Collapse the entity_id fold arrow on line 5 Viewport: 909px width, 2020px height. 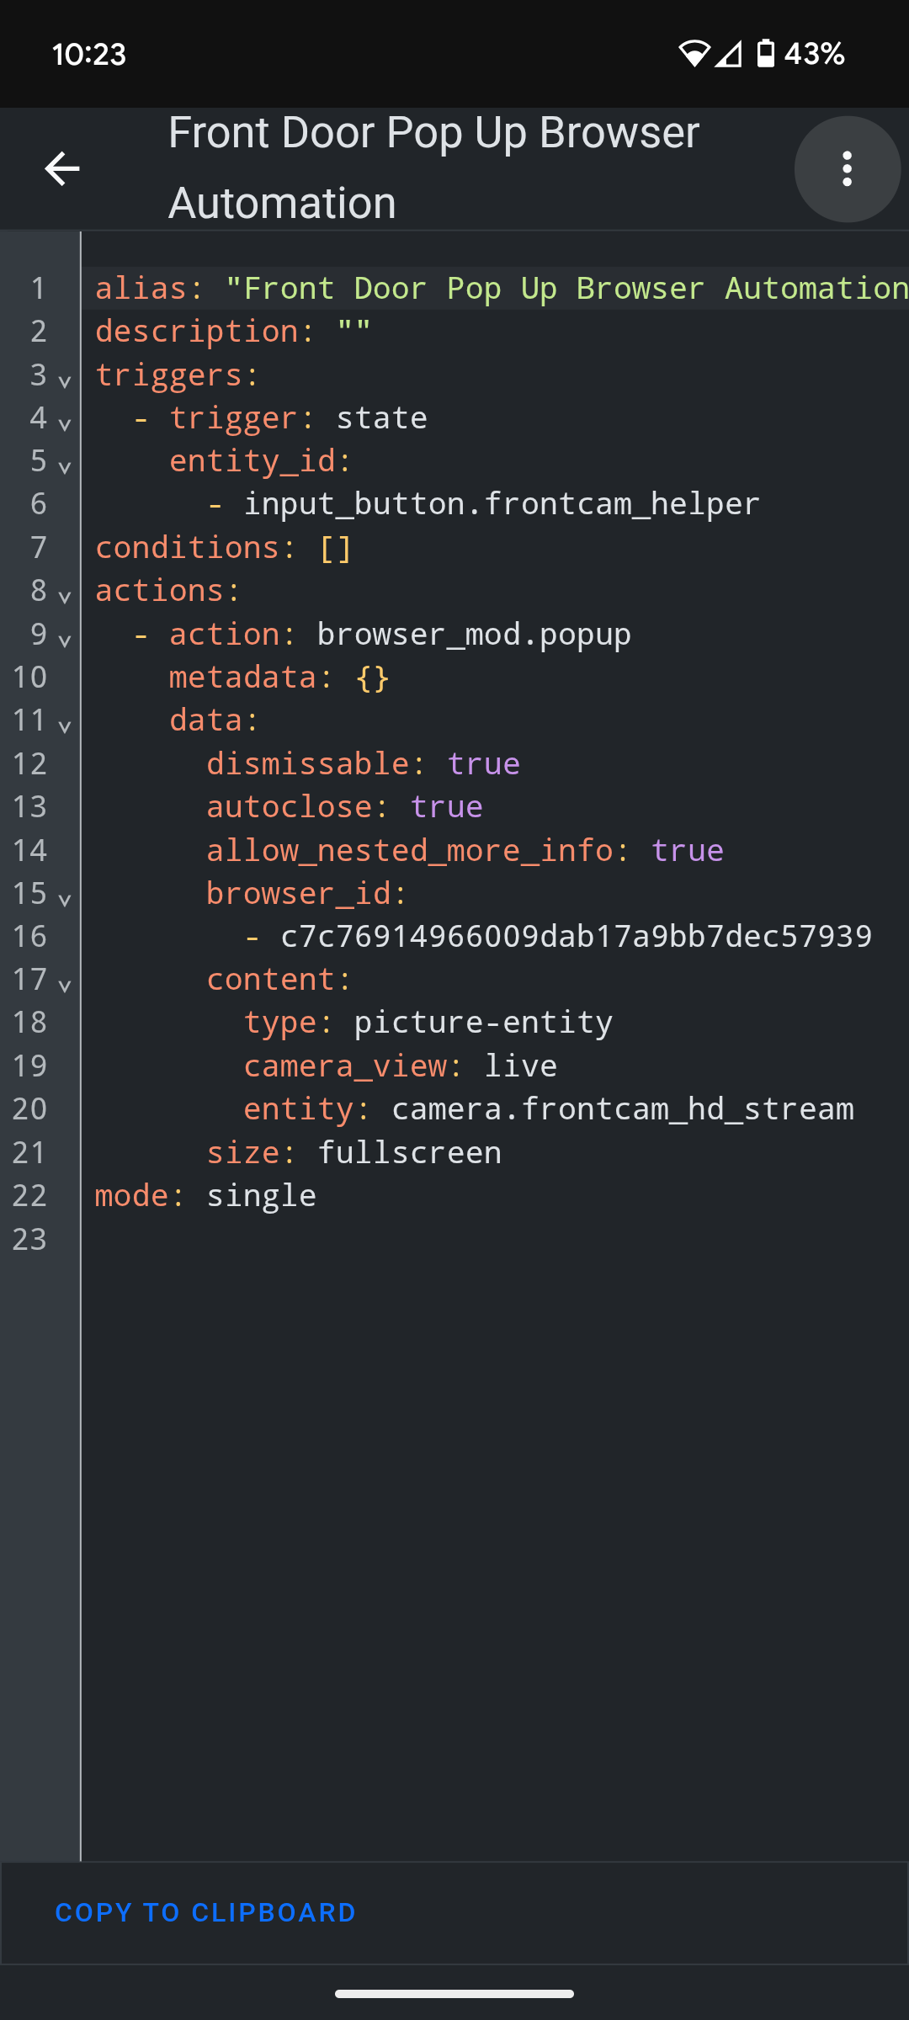(65, 466)
